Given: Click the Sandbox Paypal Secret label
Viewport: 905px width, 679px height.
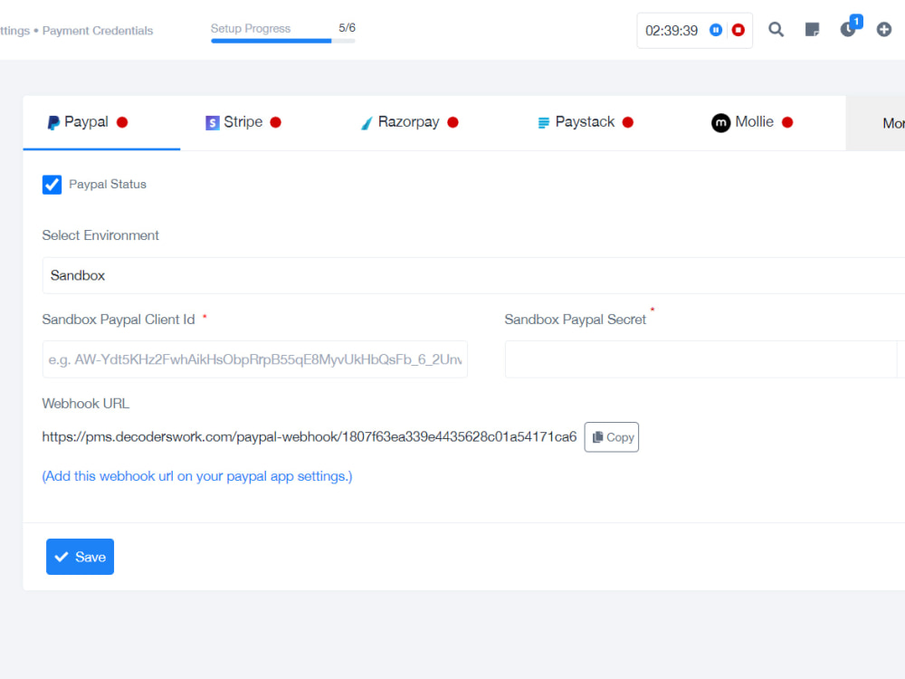Looking at the screenshot, I should pos(576,320).
